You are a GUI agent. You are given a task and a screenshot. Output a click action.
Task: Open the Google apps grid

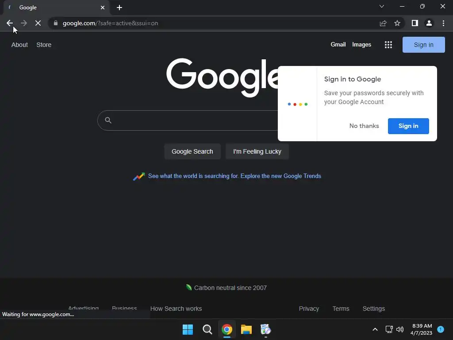(x=388, y=45)
